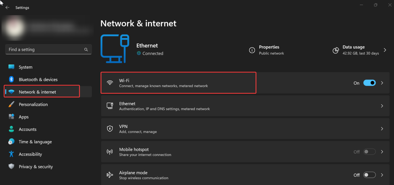Click the Data usage pie icon
The width and height of the screenshot is (394, 185).
[336, 50]
